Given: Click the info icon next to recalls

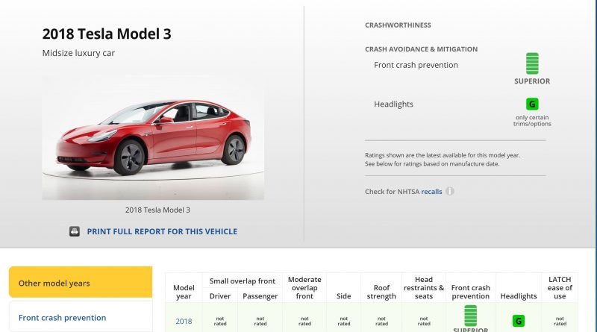Looking at the screenshot, I should click(450, 192).
